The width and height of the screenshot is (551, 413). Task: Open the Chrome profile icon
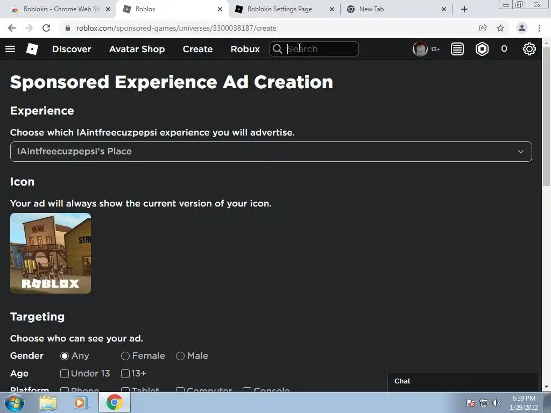(x=522, y=28)
